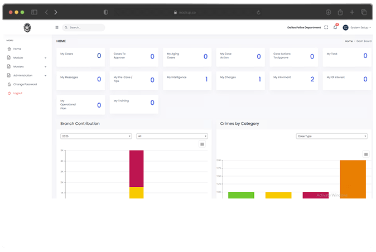Click the browser sidebar toggle icon
This screenshot has height=252, width=376.
34,12
